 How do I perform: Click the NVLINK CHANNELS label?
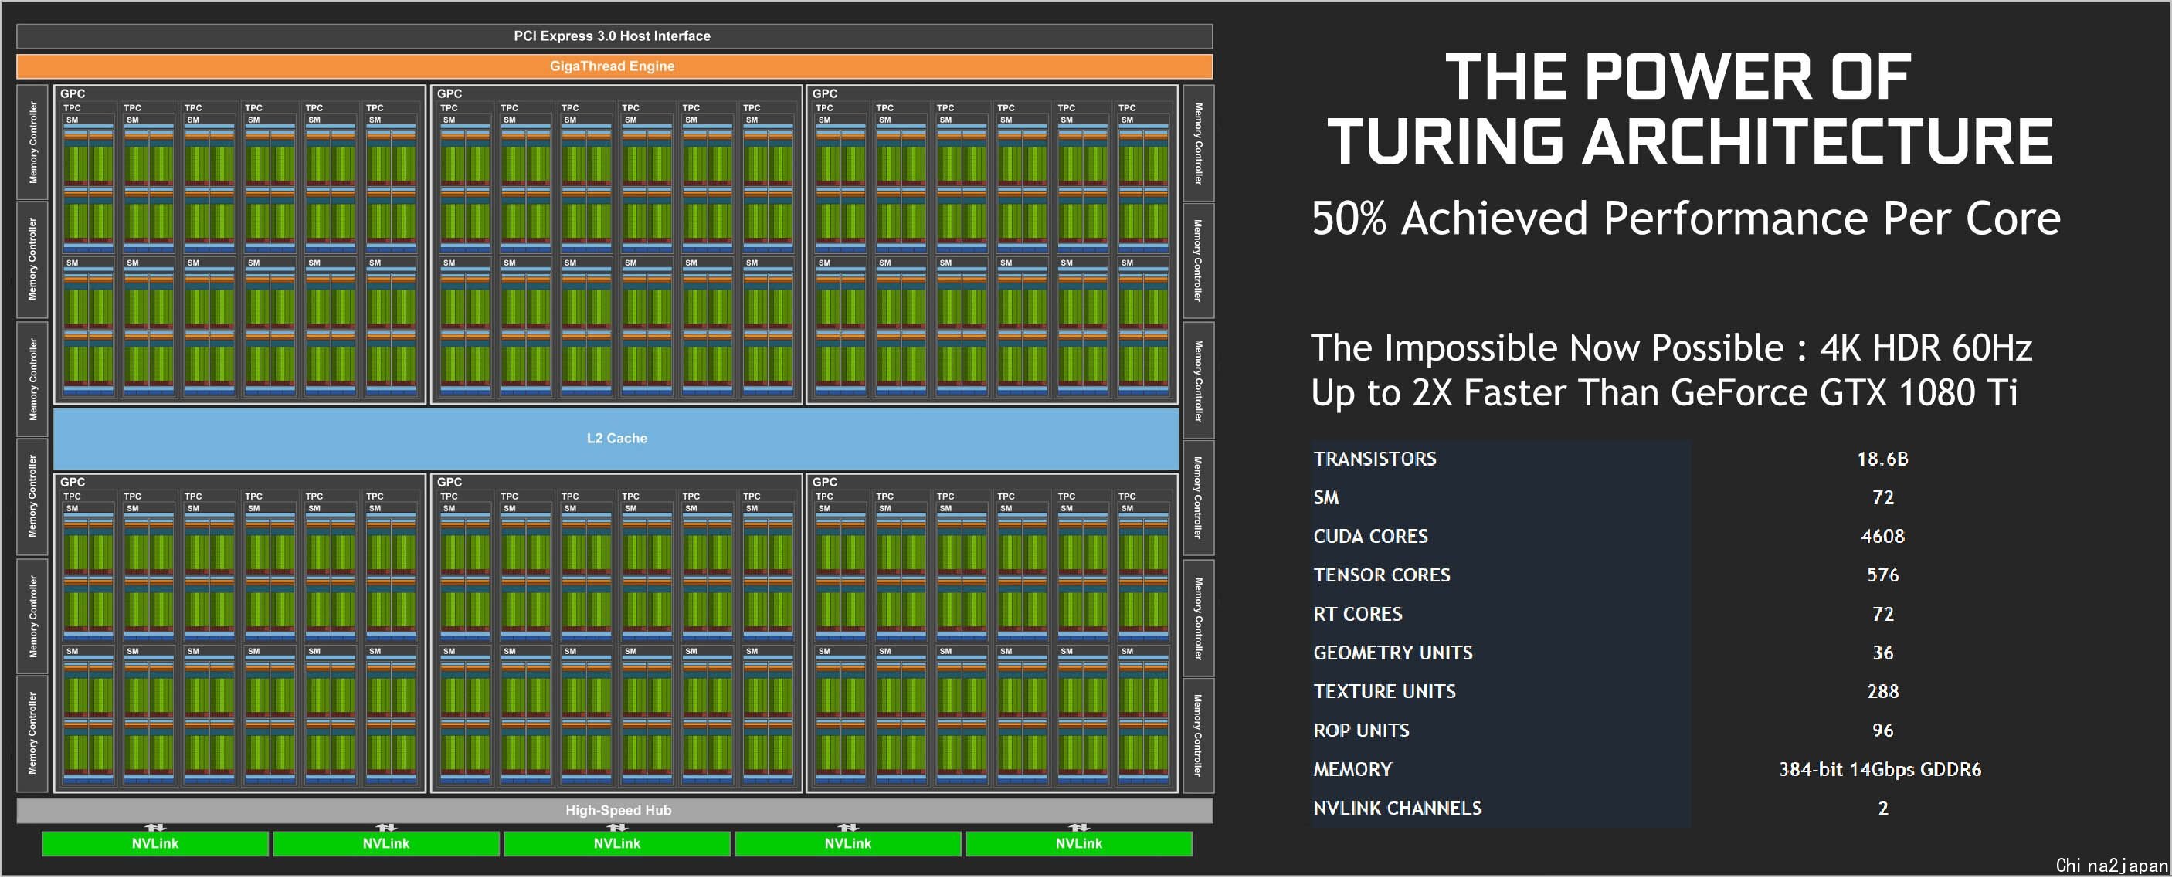[x=1397, y=809]
